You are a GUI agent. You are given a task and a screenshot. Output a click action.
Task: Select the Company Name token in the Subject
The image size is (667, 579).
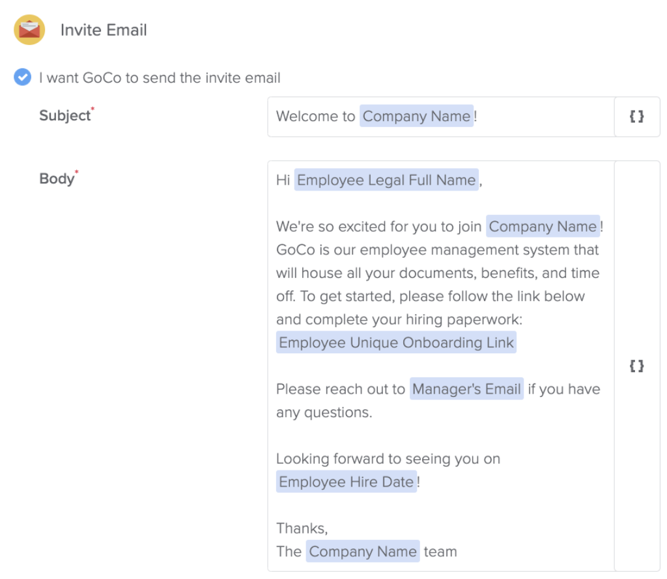[416, 116]
